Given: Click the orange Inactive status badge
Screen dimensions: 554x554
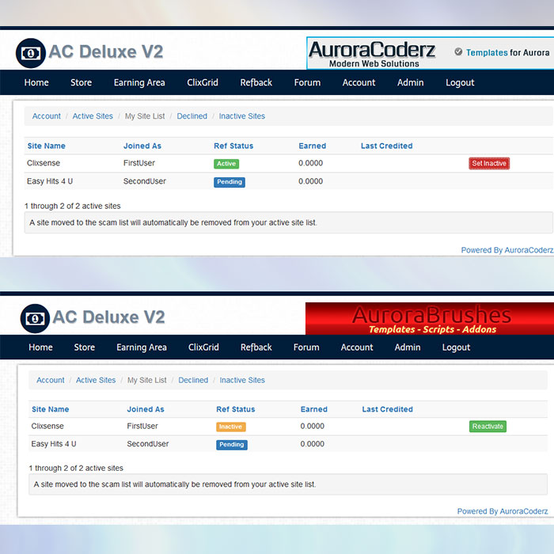Looking at the screenshot, I should (x=231, y=427).
